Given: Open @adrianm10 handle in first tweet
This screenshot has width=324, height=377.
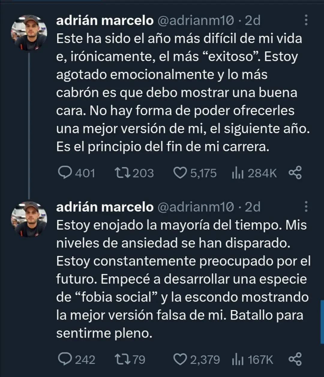Looking at the screenshot, I should (195, 20).
